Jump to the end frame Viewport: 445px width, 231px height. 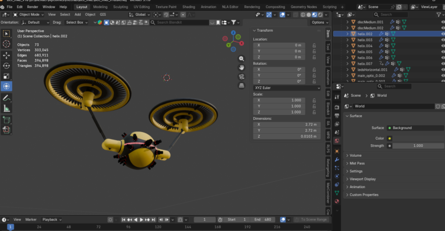pyautogui.click(x=153, y=219)
